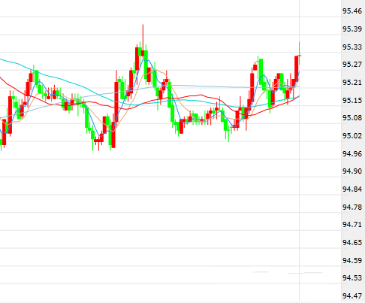Click the 94.59 price scale value
The image size is (365, 303).
click(x=352, y=260)
